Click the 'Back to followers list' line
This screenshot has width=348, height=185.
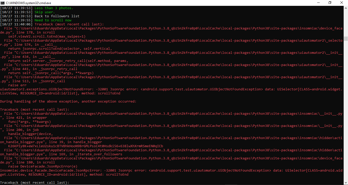click(57, 16)
